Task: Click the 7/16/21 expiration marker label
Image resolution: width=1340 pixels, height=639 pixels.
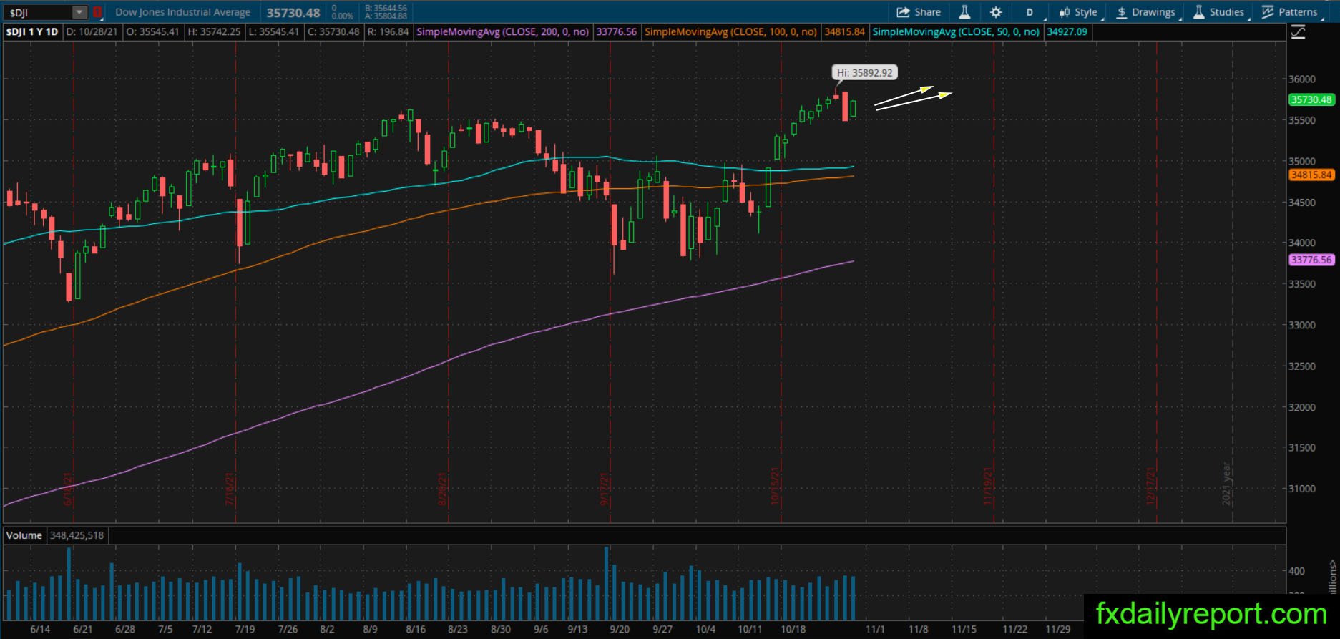Action: pos(230,489)
